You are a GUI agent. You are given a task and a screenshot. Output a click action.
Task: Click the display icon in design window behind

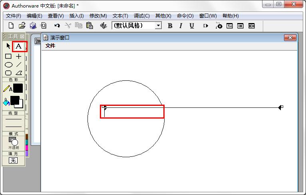pyautogui.click(x=38, y=41)
